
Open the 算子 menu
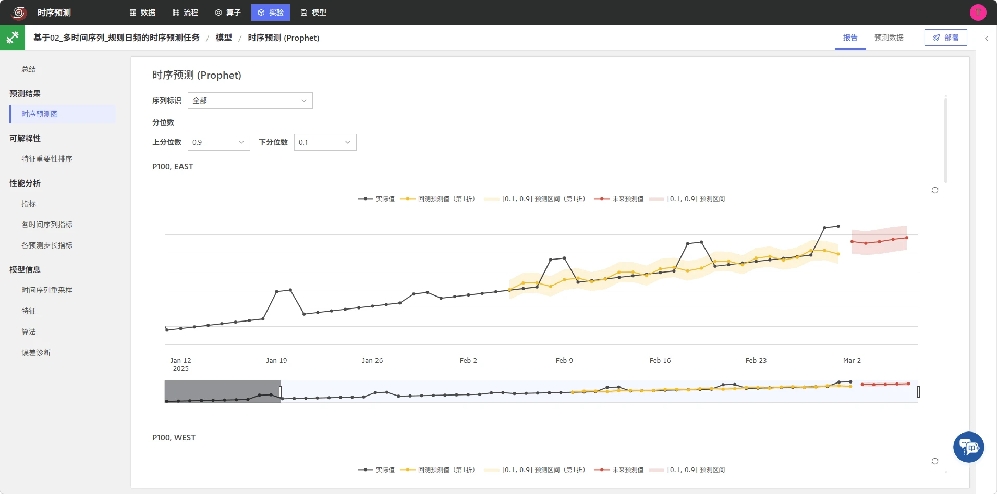(x=228, y=13)
